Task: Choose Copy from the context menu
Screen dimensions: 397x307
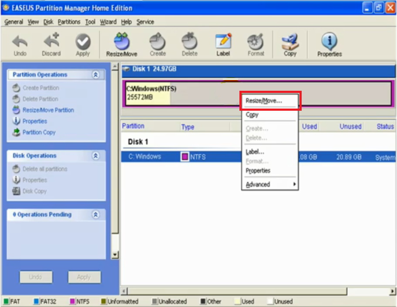Action: point(270,115)
